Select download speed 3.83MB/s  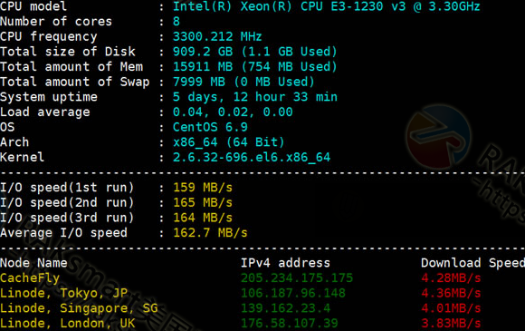click(x=451, y=323)
